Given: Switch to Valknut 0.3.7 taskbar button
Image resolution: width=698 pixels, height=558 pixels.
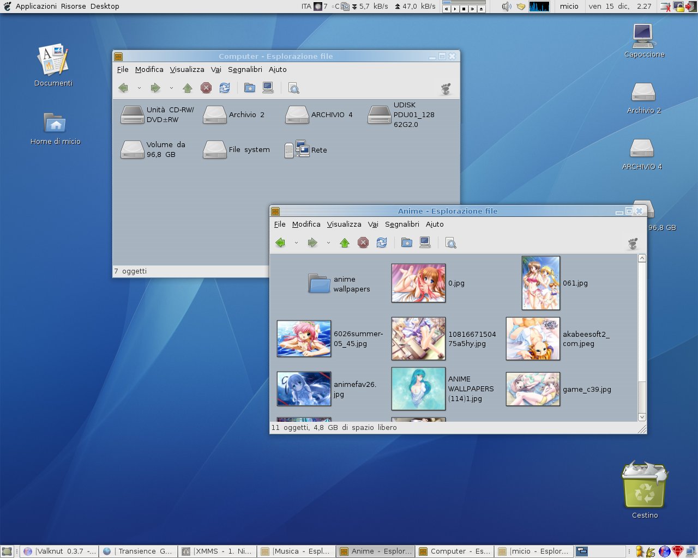Looking at the screenshot, I should [x=59, y=551].
